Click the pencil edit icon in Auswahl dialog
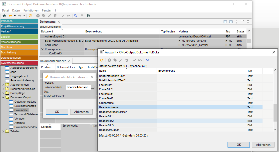Viewport: 279px width, 152px height. click(x=121, y=60)
